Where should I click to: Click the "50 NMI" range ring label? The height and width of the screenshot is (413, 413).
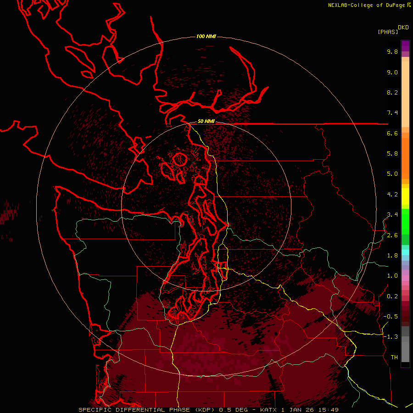click(x=206, y=122)
